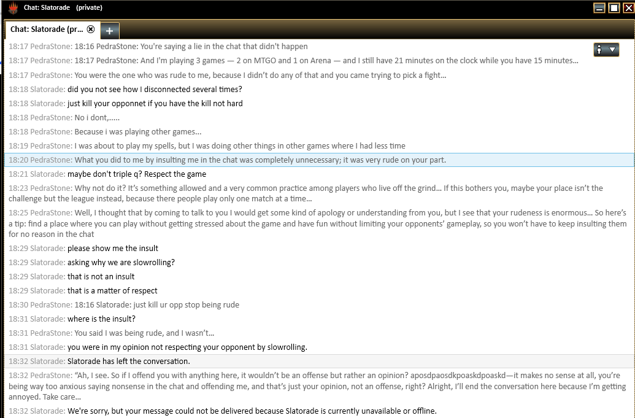Screen dimensions: 635x418
Task: Close the Slatorade chat tab
Action: click(91, 29)
